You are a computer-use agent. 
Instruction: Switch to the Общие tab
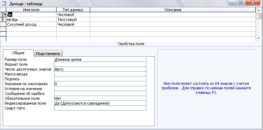coord(18,53)
